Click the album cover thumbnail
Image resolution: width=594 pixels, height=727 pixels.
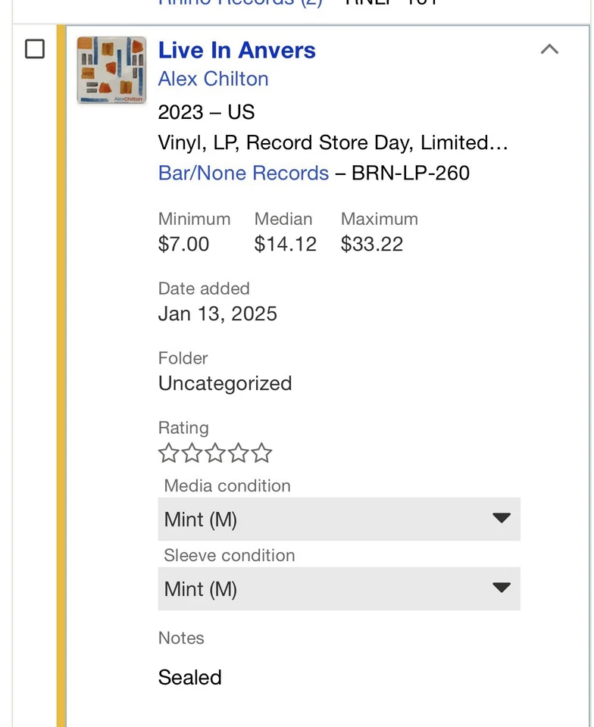point(111,70)
